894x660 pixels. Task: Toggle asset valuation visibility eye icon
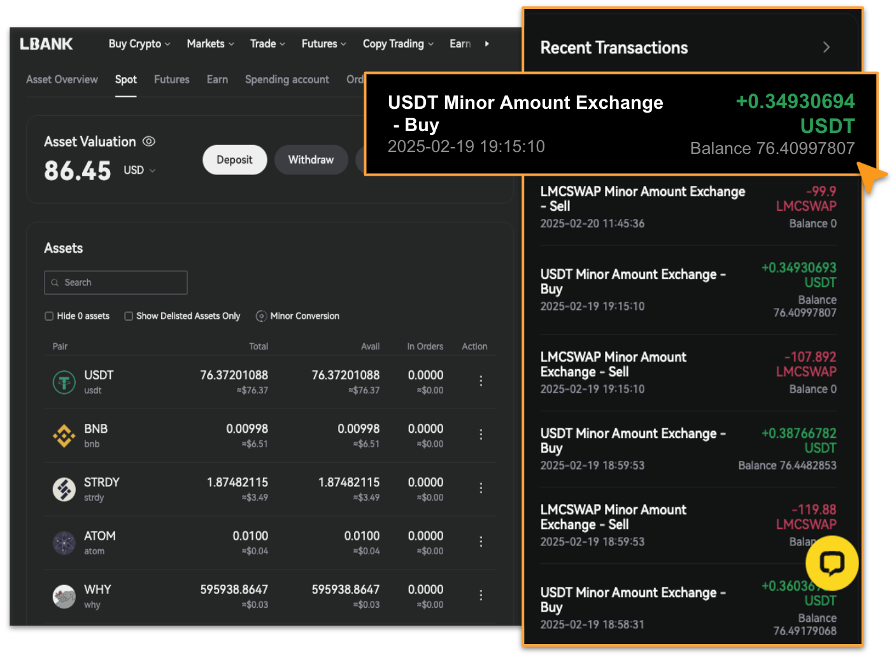click(x=149, y=141)
